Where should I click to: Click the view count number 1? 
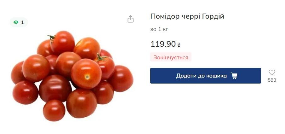(22, 22)
